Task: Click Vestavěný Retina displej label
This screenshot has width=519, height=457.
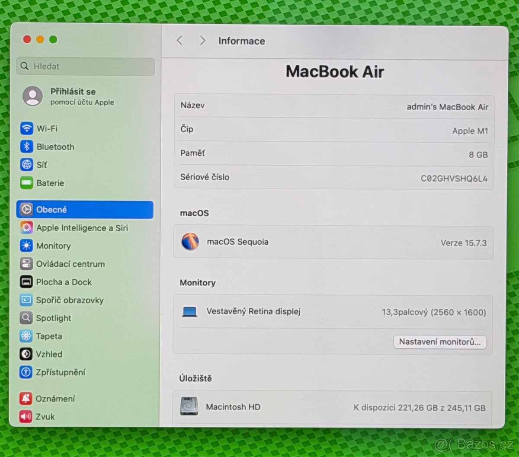Action: pos(253,311)
